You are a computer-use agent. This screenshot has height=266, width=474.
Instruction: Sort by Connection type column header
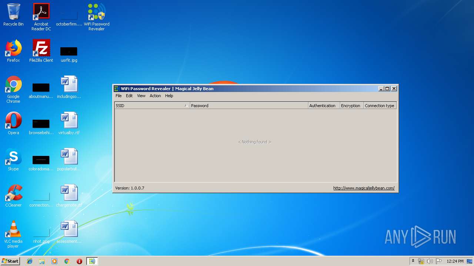pos(380,106)
